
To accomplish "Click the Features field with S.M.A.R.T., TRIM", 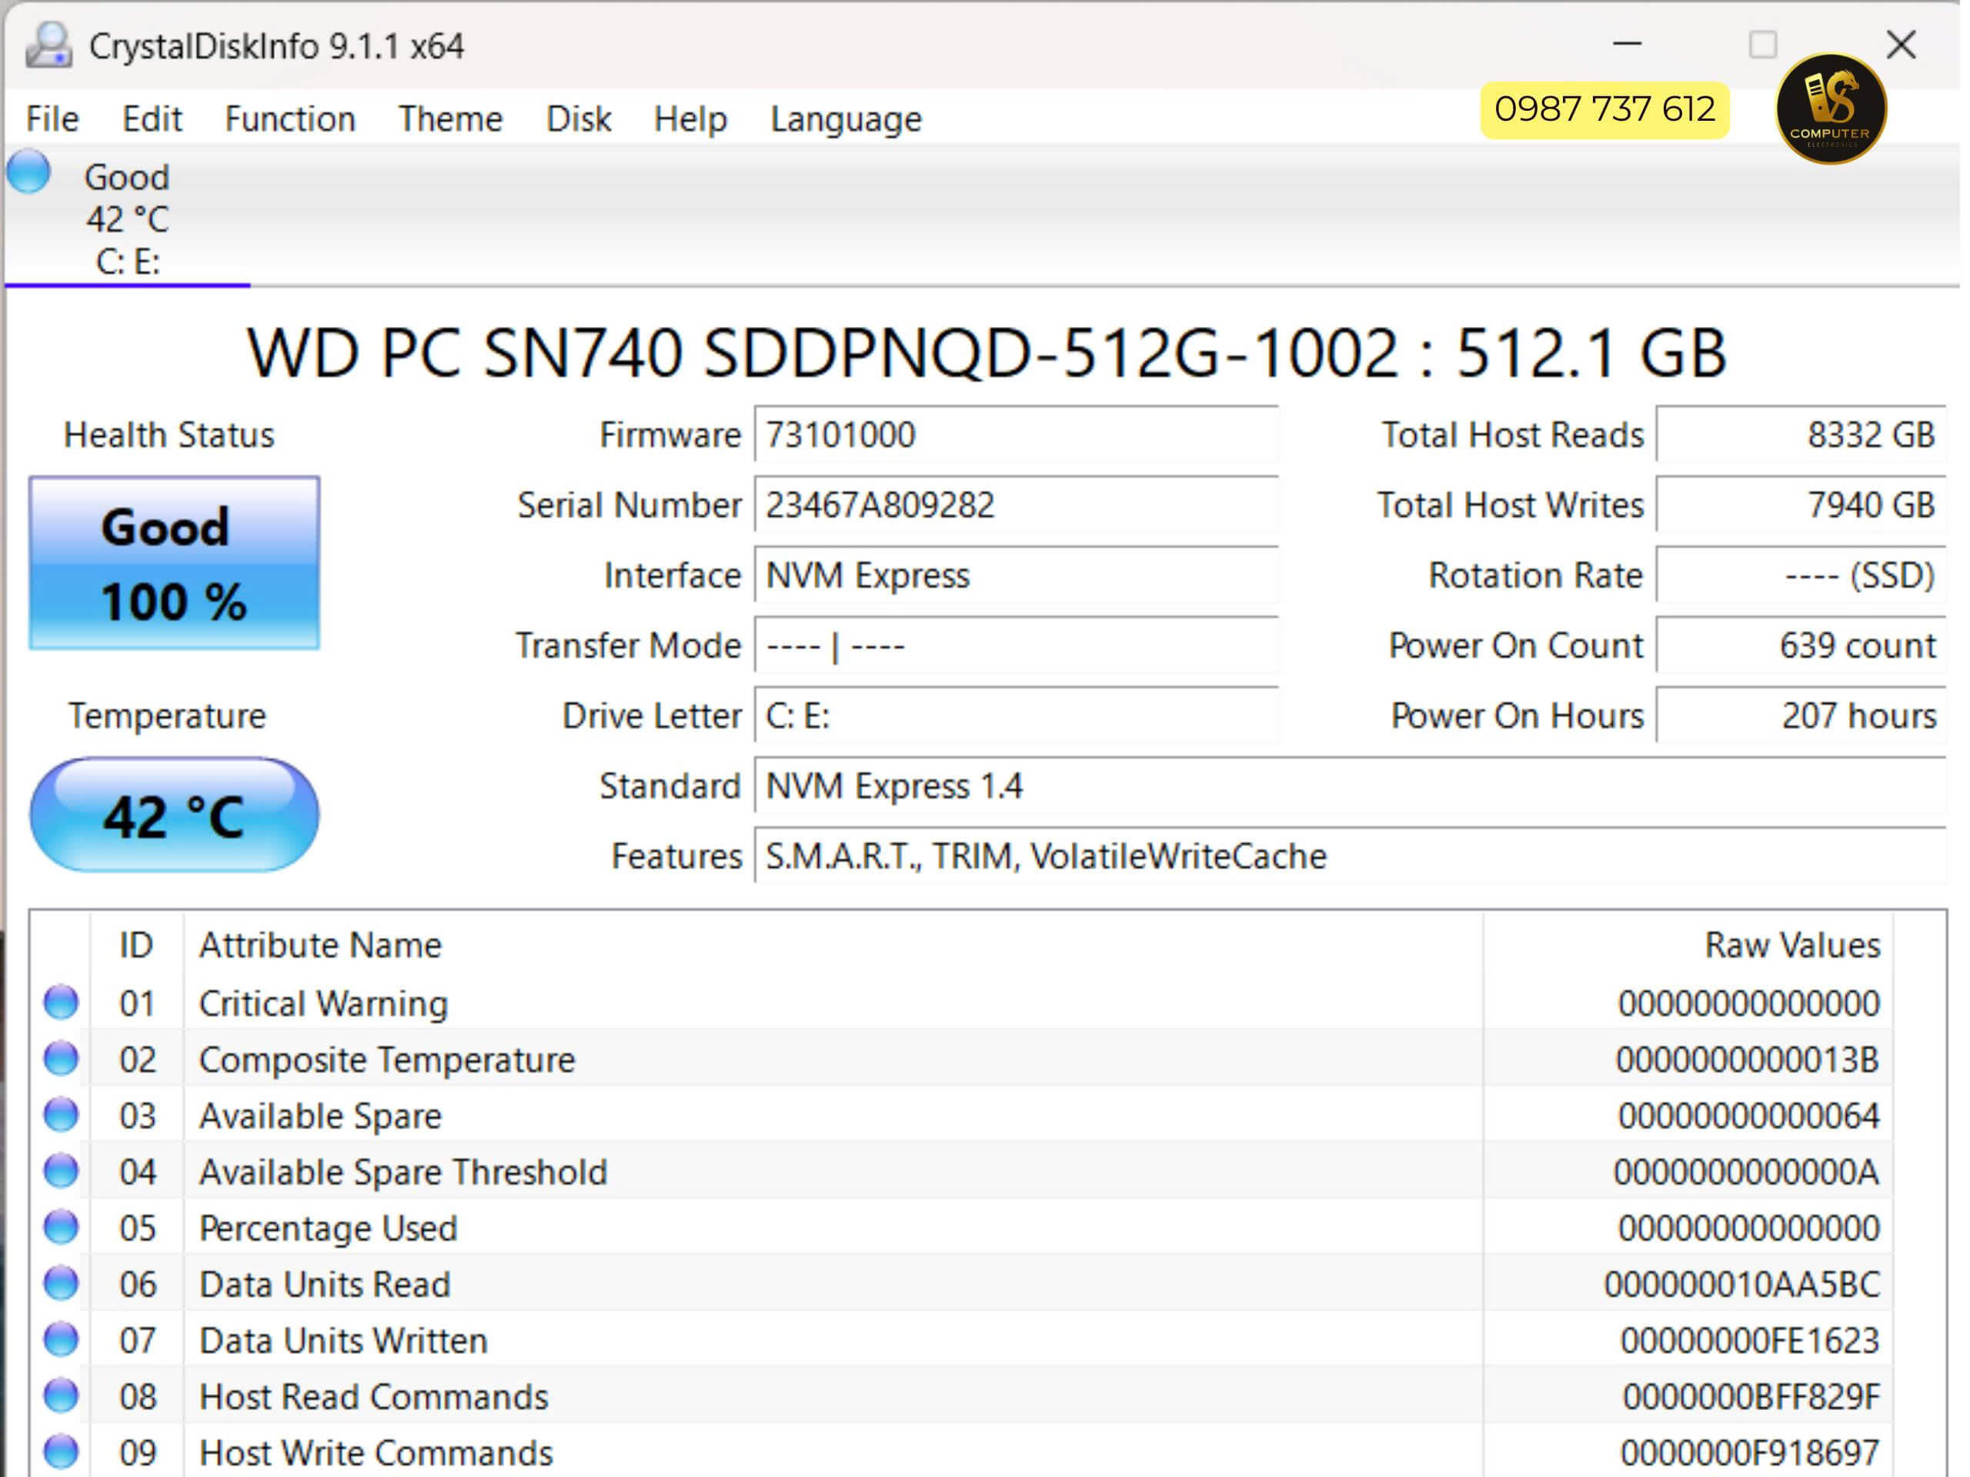I will tap(1349, 855).
